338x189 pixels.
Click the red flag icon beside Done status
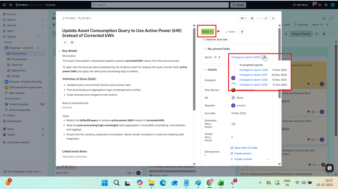coord(218,32)
